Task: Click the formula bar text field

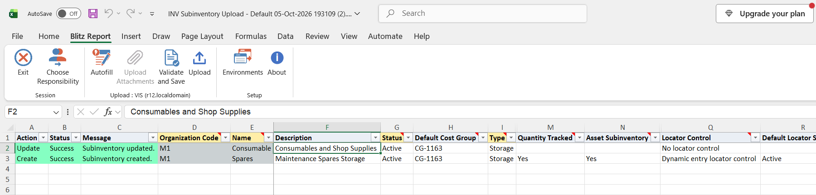Action: (x=470, y=112)
